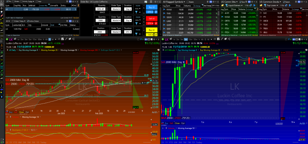The width and height of the screenshot is (308, 144).
Task: Click the blue play arrow in US Comm Stks panel
Action: [x=254, y=5]
